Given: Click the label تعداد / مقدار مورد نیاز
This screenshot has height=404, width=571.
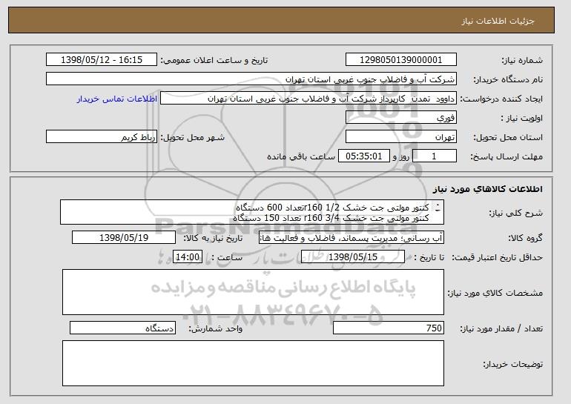Looking at the screenshot, I should (x=501, y=328).
